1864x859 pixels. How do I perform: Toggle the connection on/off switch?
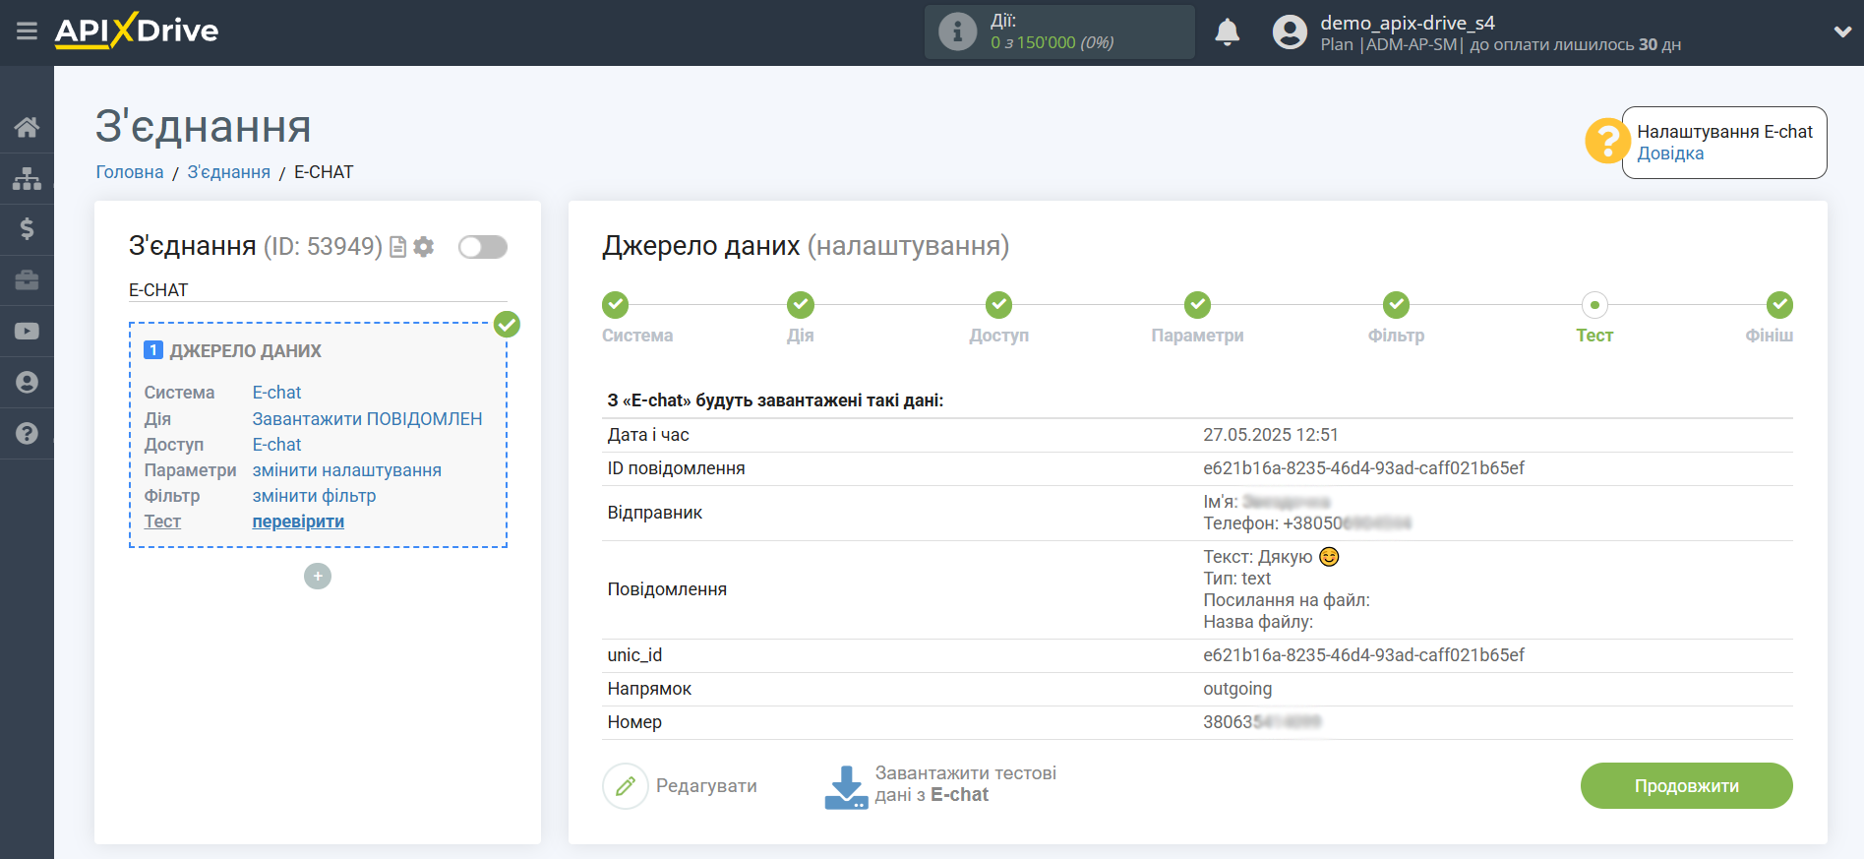483,247
